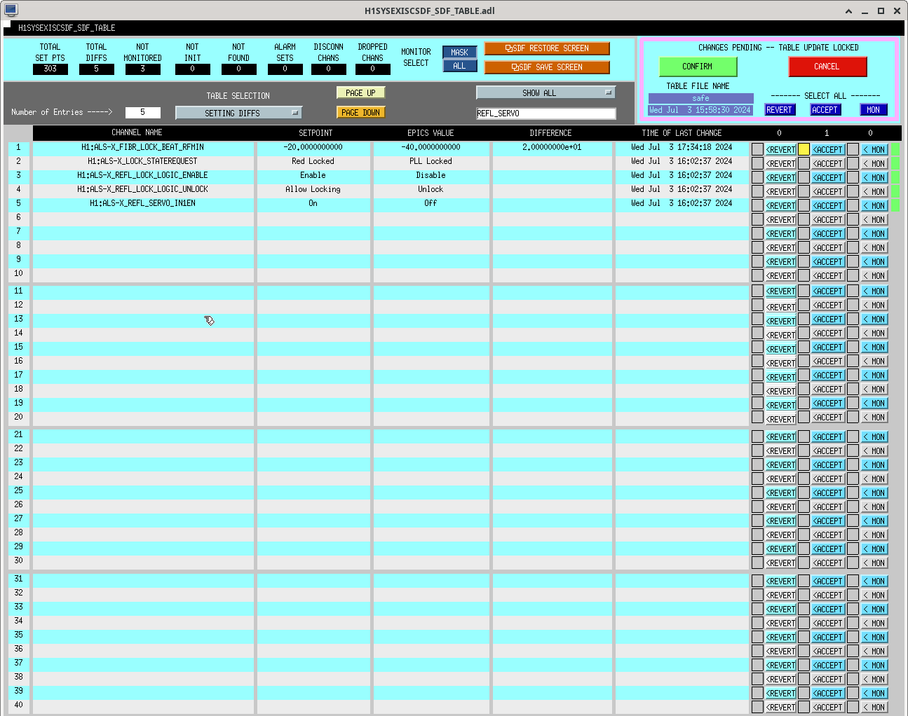Toggle the revert box for row 4
The height and width of the screenshot is (716, 908).
pos(757,191)
